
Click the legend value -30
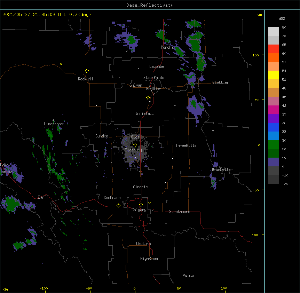click(285, 184)
